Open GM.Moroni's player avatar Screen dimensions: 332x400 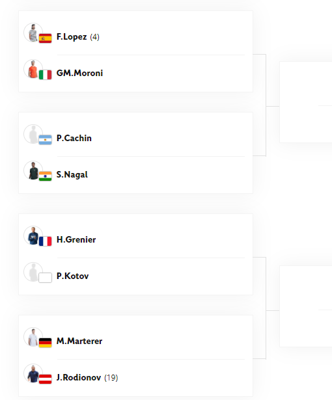click(33, 69)
